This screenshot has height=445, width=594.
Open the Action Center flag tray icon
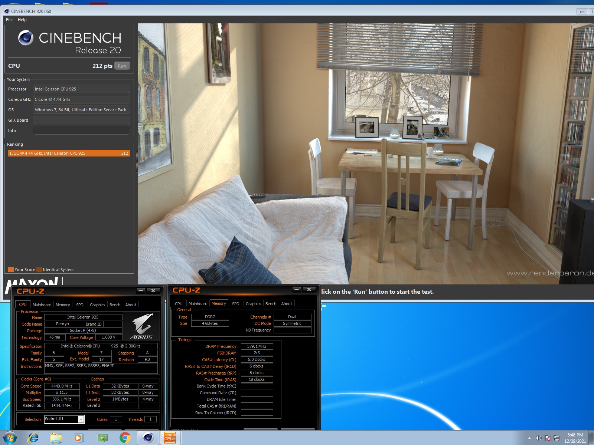click(548, 438)
